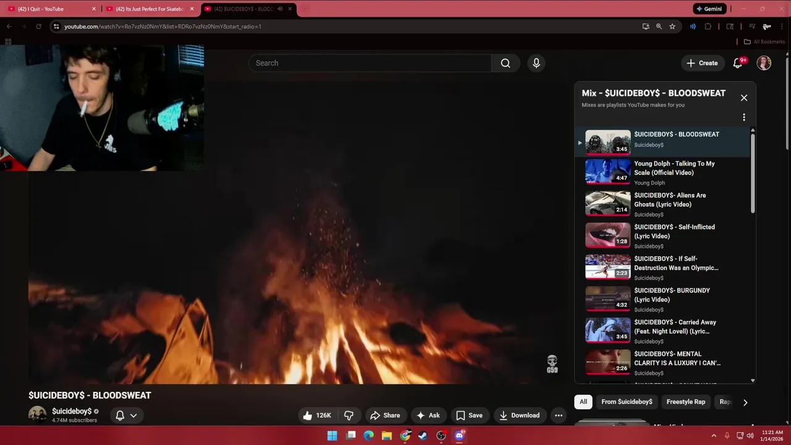Go back in browser history
The width and height of the screenshot is (791, 445).
(9, 27)
